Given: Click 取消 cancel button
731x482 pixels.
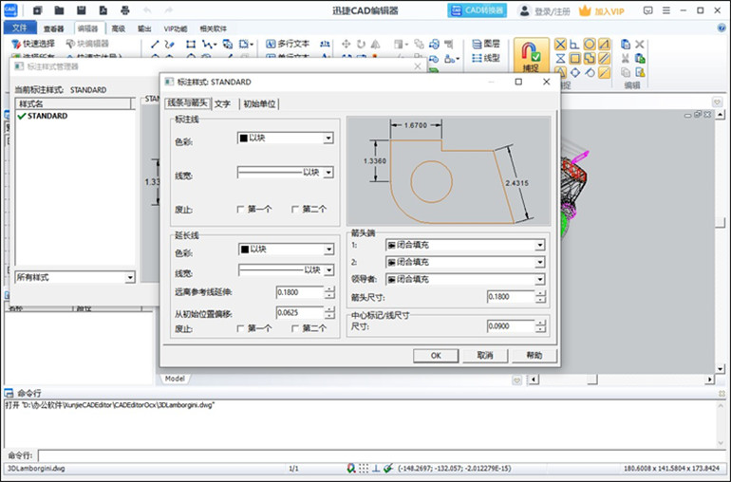Looking at the screenshot, I should (485, 356).
